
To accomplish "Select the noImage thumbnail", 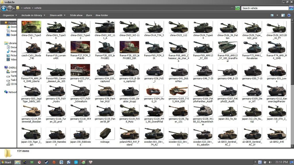I will tap(105, 133).
